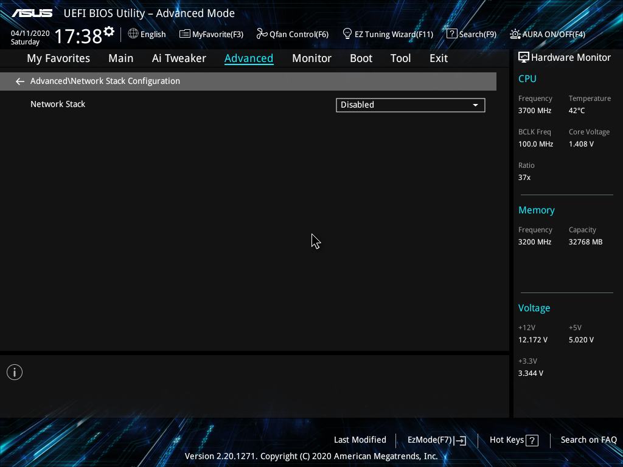The image size is (623, 467).
Task: Switch to the Ai Tweaker tab
Action: coord(179,58)
